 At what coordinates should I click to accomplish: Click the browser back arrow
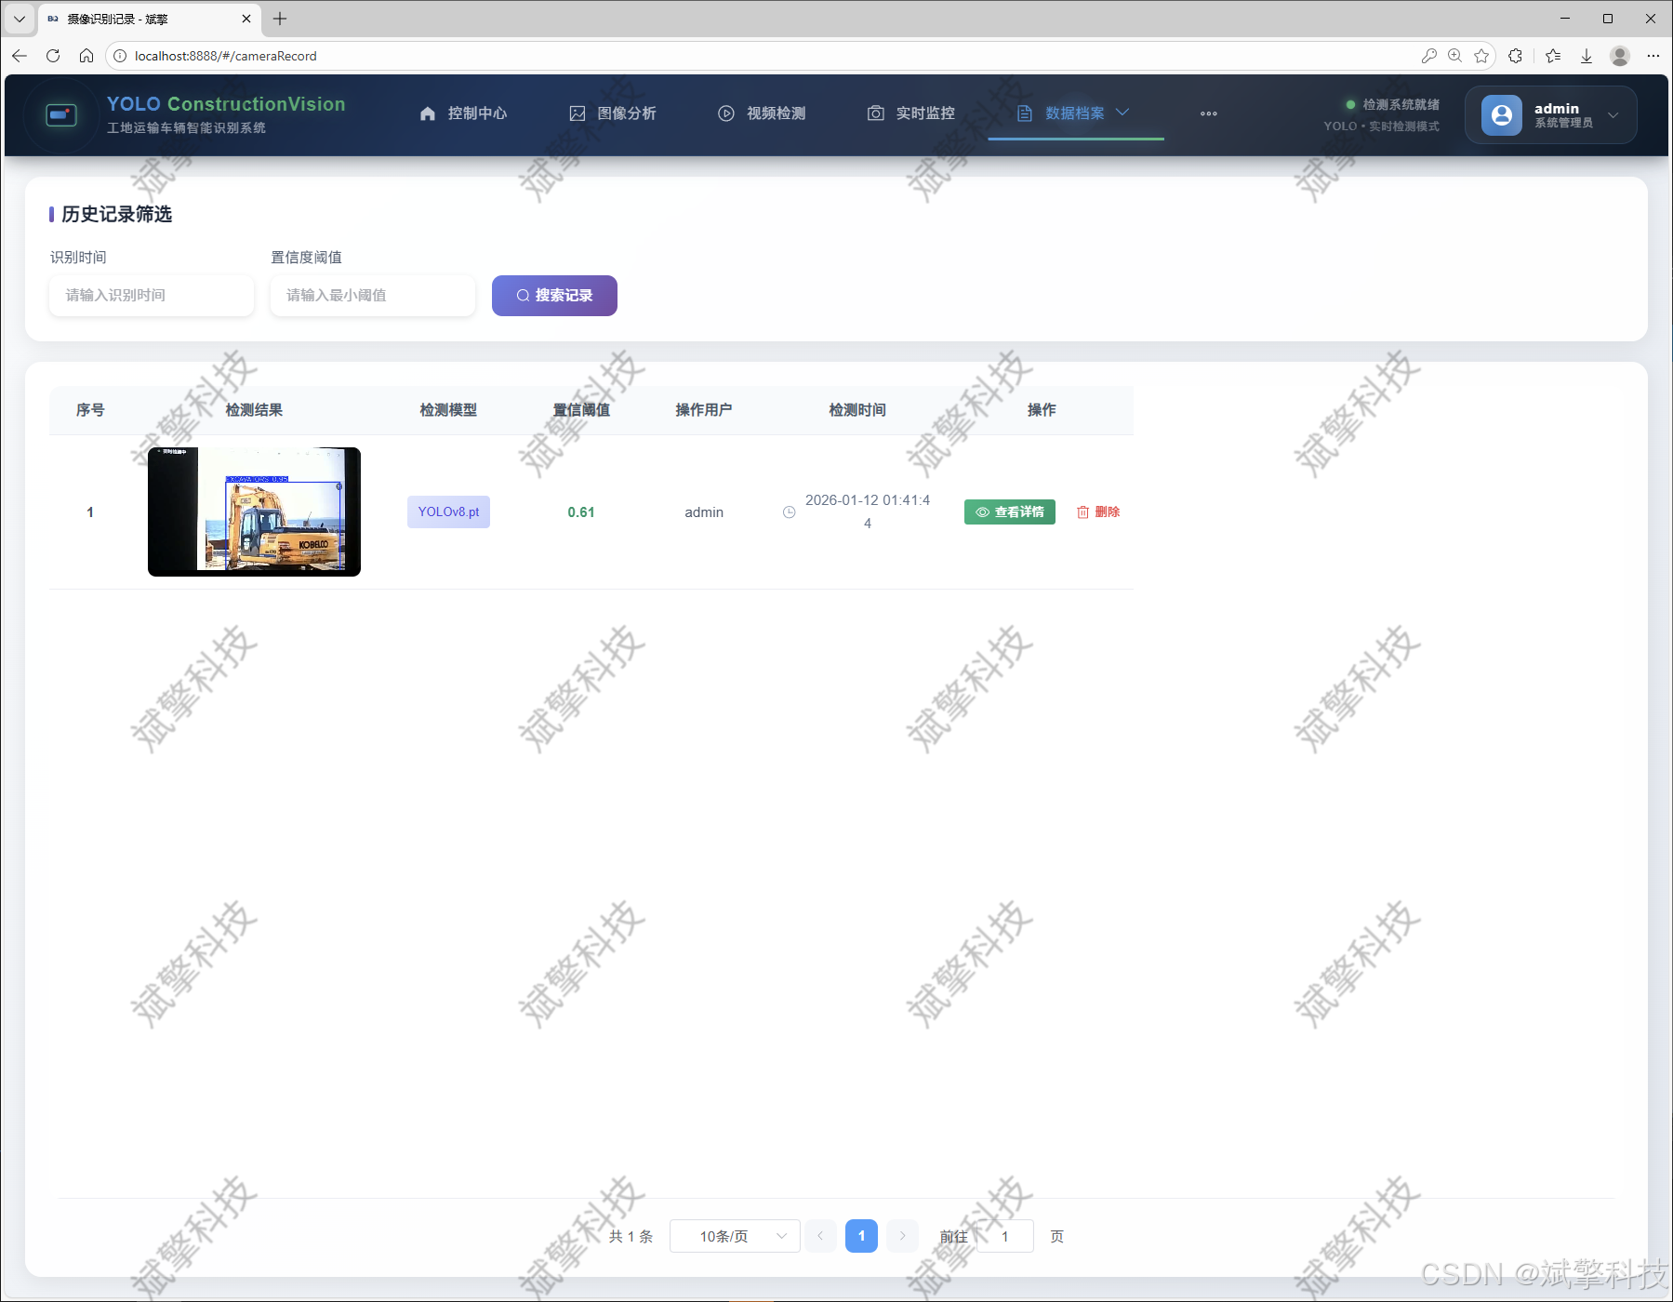(x=20, y=56)
